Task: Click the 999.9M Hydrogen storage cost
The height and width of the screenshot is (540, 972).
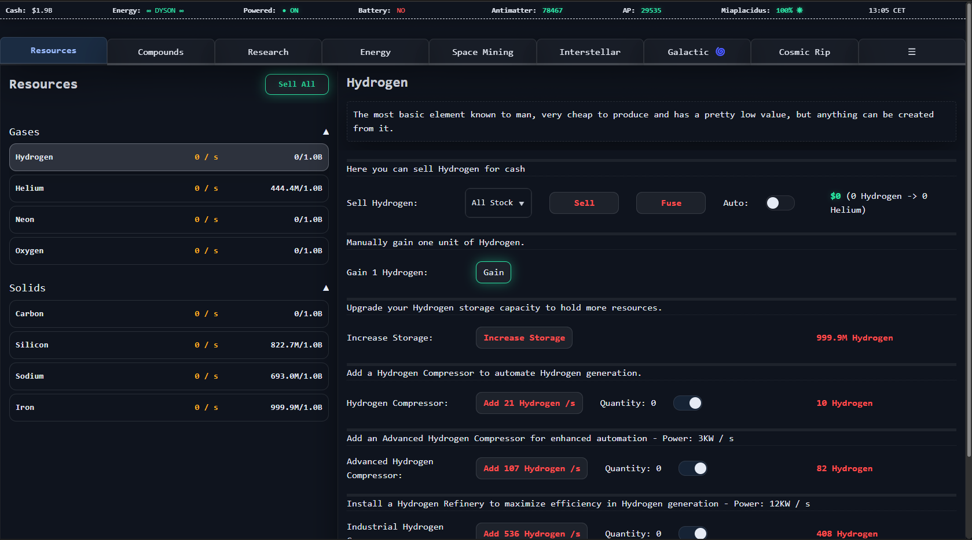Action: tap(854, 338)
